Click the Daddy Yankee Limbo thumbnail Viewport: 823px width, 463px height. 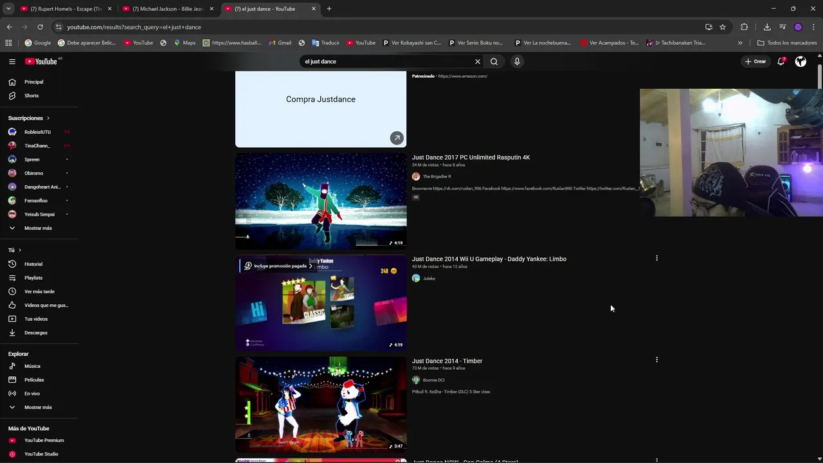[321, 303]
